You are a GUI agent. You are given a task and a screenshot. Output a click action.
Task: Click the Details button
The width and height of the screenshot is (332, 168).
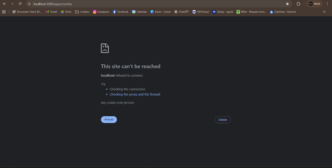[x=223, y=120]
